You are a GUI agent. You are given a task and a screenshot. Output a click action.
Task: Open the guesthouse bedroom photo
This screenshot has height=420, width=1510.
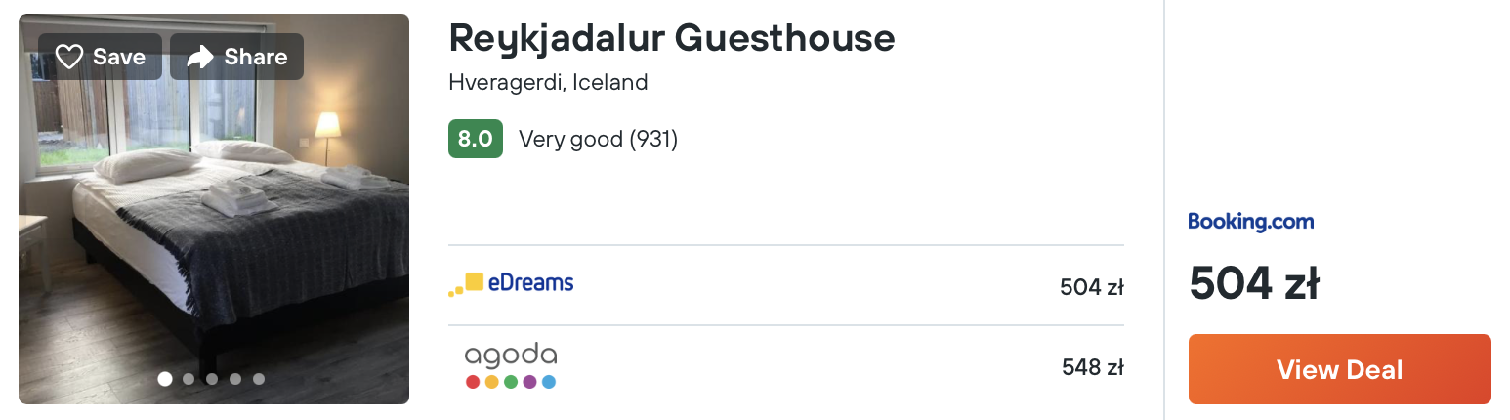pos(214,209)
